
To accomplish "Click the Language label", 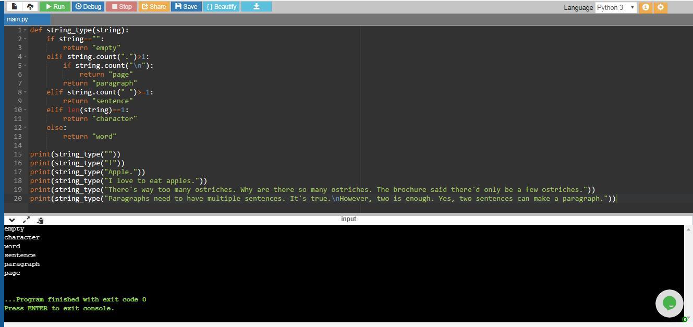I will tap(578, 7).
